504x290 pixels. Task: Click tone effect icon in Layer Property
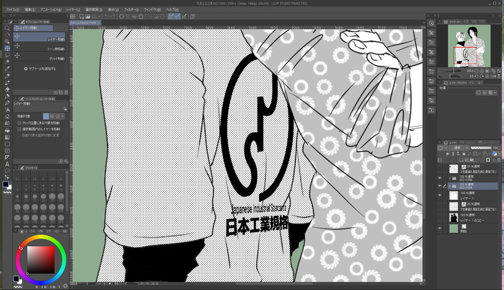(x=484, y=92)
